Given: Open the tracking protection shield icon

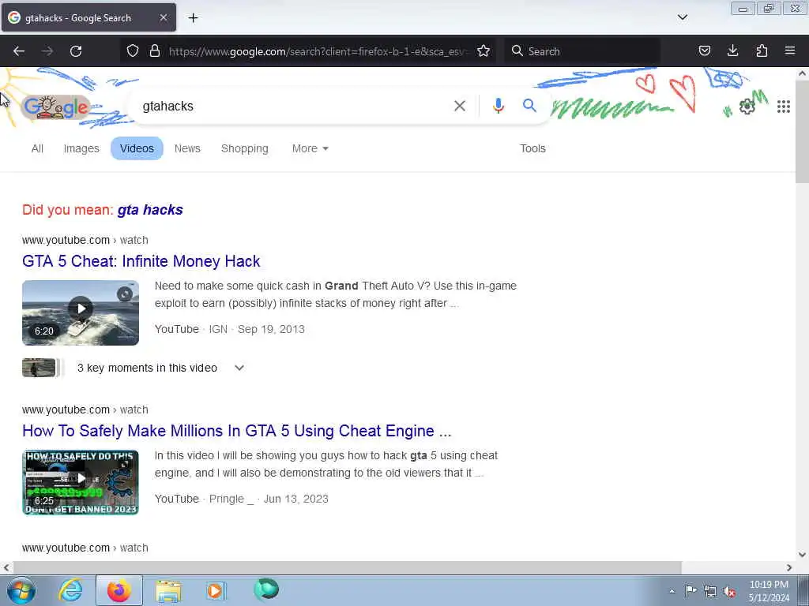Looking at the screenshot, I should coord(133,51).
